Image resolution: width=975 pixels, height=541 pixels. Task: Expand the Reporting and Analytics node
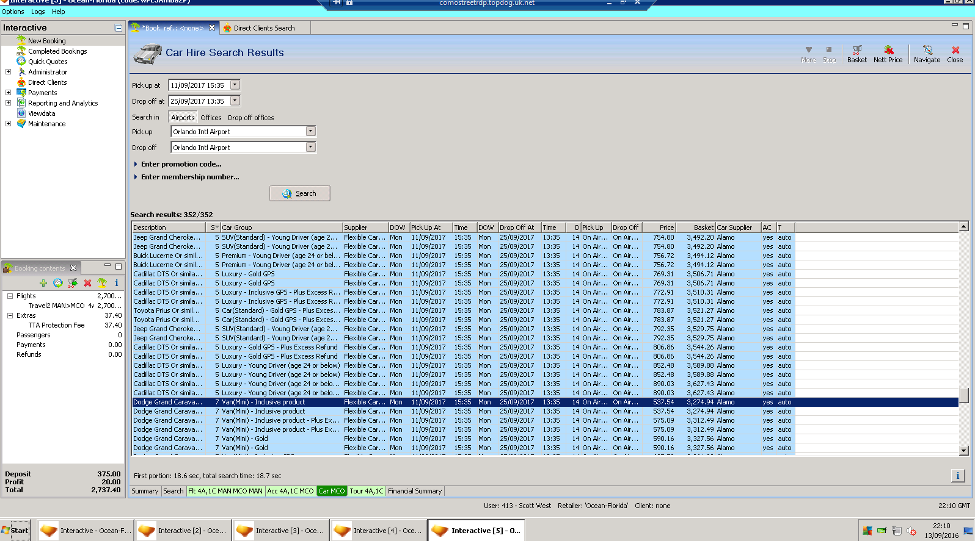click(x=8, y=102)
